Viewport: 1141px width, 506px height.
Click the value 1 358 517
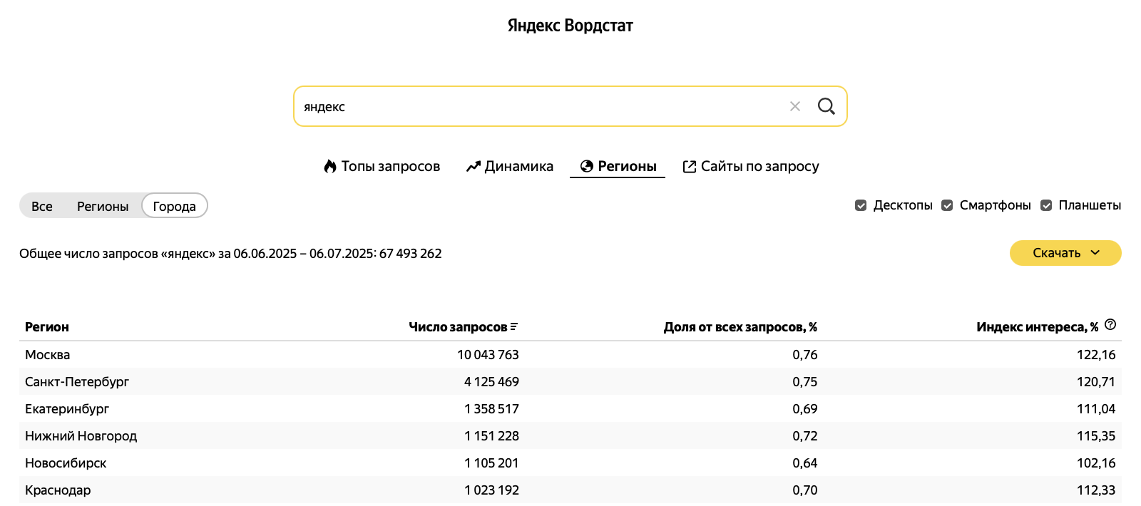coord(491,409)
